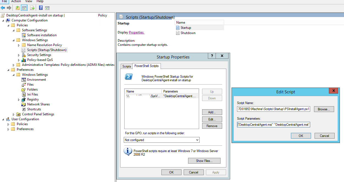Switch to the PowerShell Scripts tab
The image size is (344, 182).
(146, 66)
